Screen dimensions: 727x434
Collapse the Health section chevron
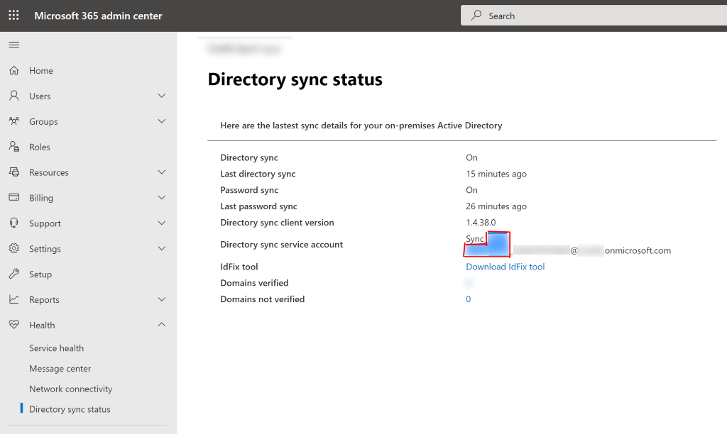[x=161, y=325]
